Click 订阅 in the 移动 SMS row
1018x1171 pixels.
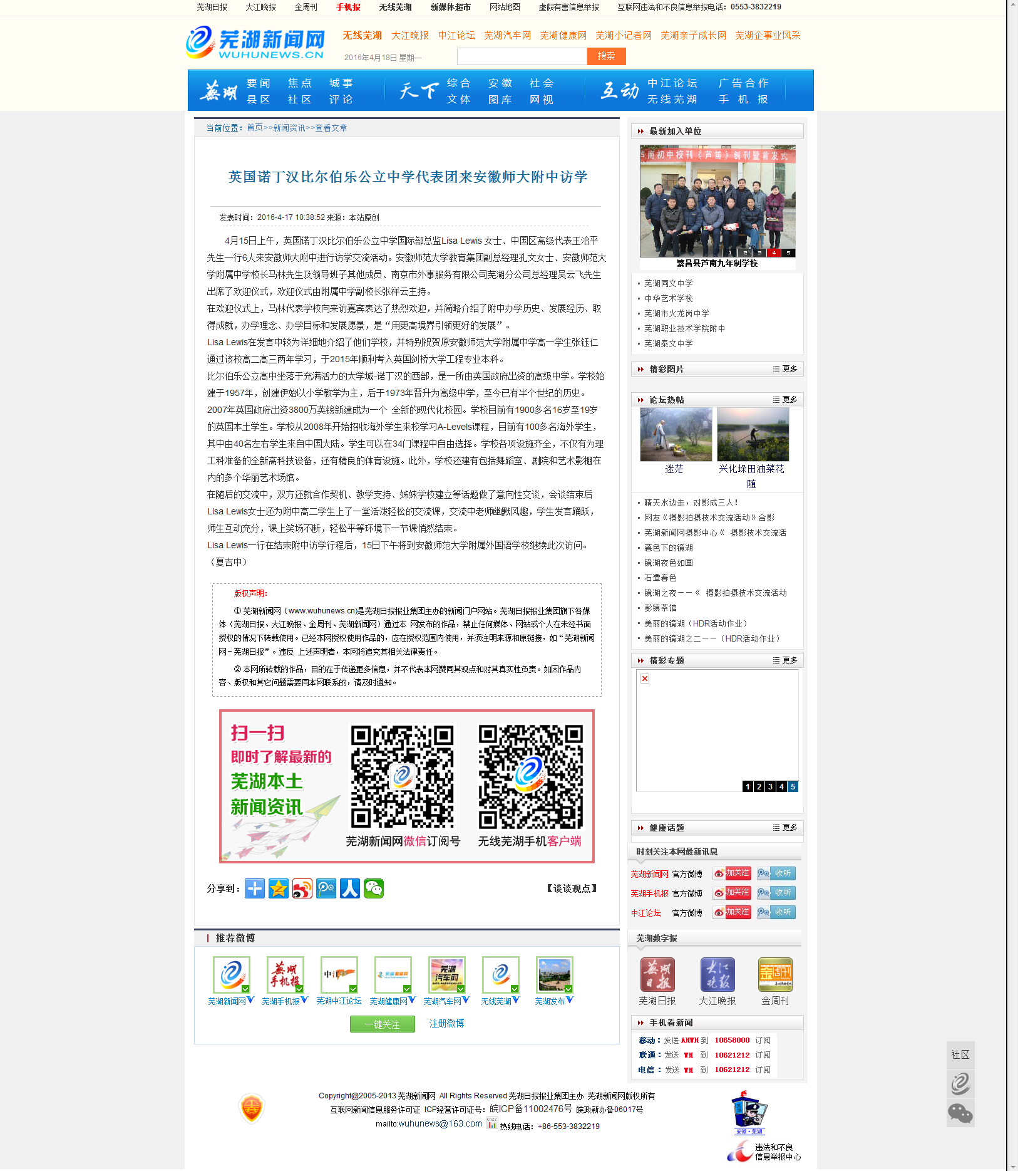pos(763,1040)
